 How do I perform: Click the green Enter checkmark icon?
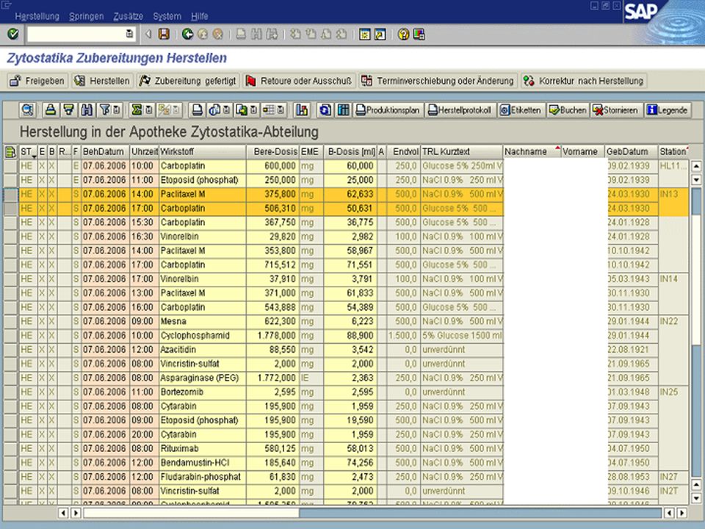(x=12, y=35)
